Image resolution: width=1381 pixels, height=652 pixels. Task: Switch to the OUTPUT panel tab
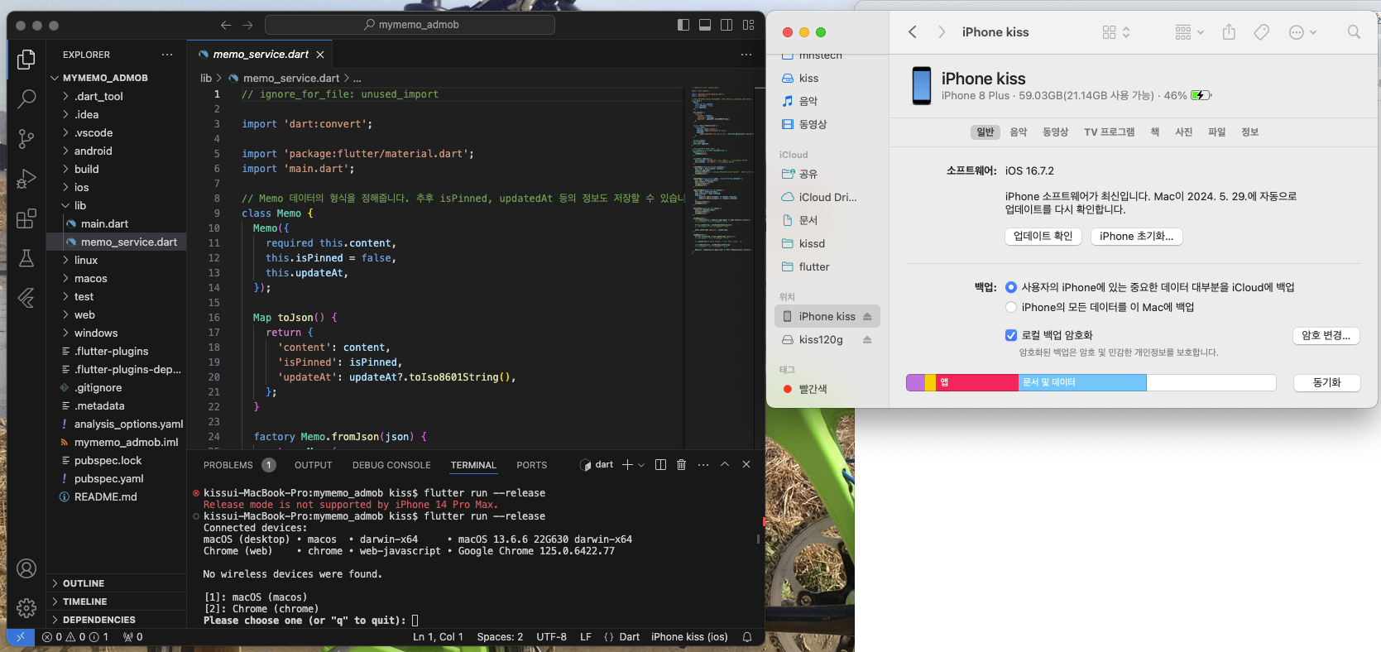313,465
